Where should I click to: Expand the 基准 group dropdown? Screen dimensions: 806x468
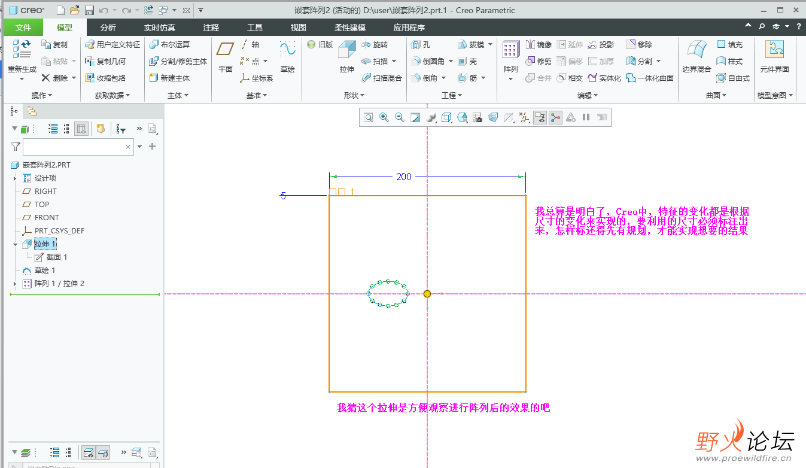[x=256, y=96]
